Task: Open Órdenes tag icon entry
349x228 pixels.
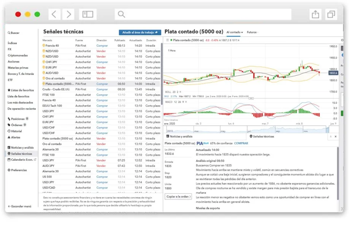Action: coord(17,125)
